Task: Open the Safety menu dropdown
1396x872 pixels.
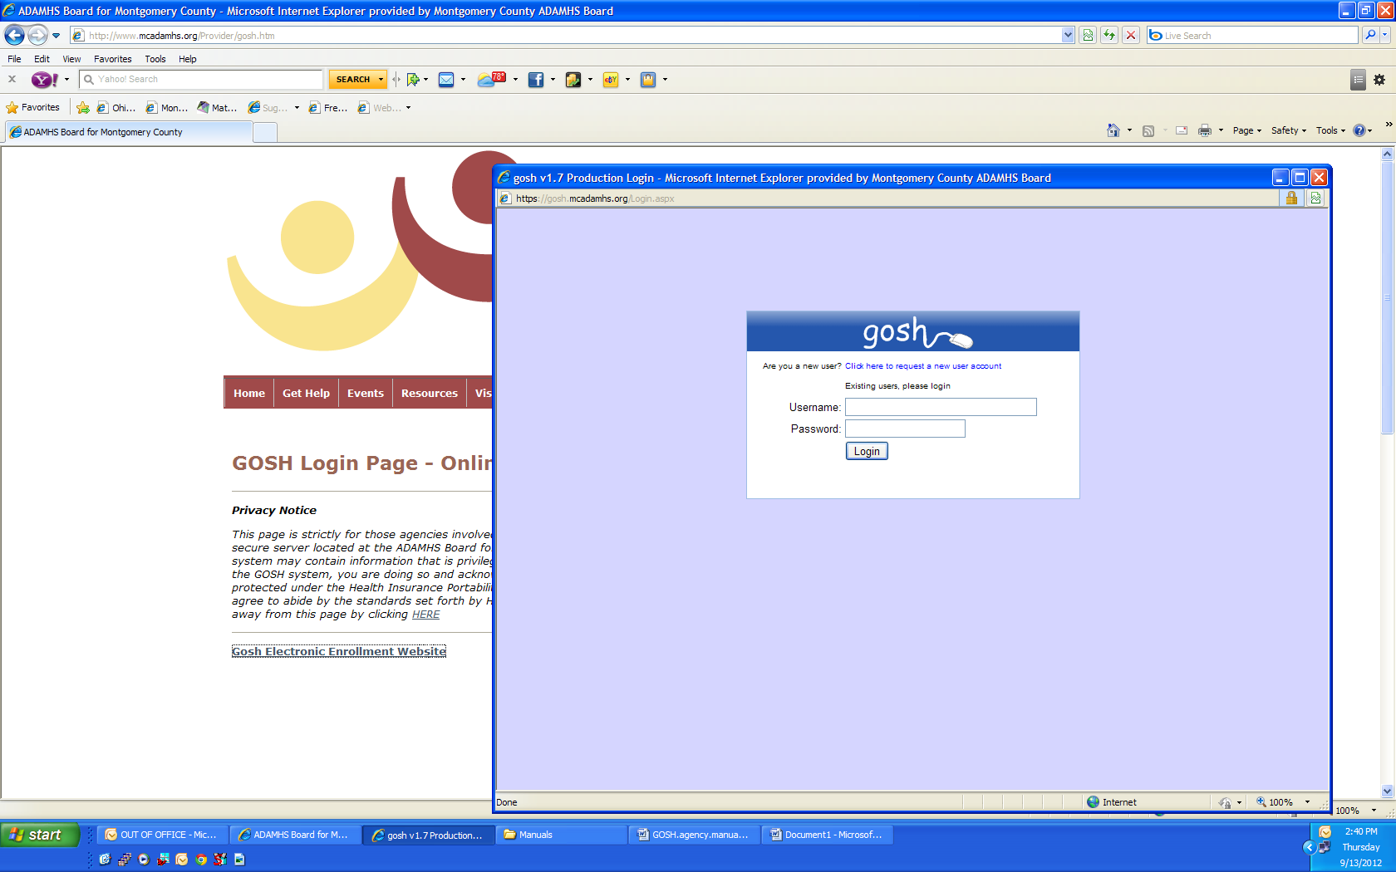Action: pos(1289,130)
